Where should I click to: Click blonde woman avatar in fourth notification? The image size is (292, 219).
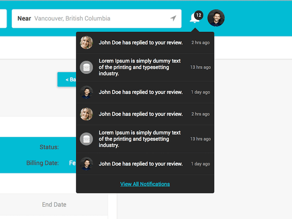coord(86,114)
